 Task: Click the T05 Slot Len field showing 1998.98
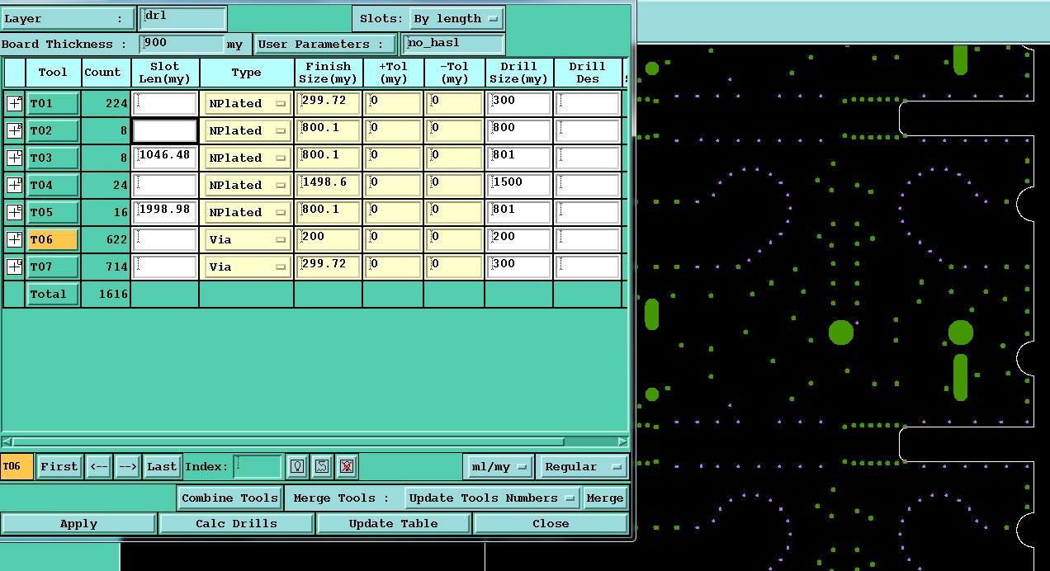click(x=165, y=212)
